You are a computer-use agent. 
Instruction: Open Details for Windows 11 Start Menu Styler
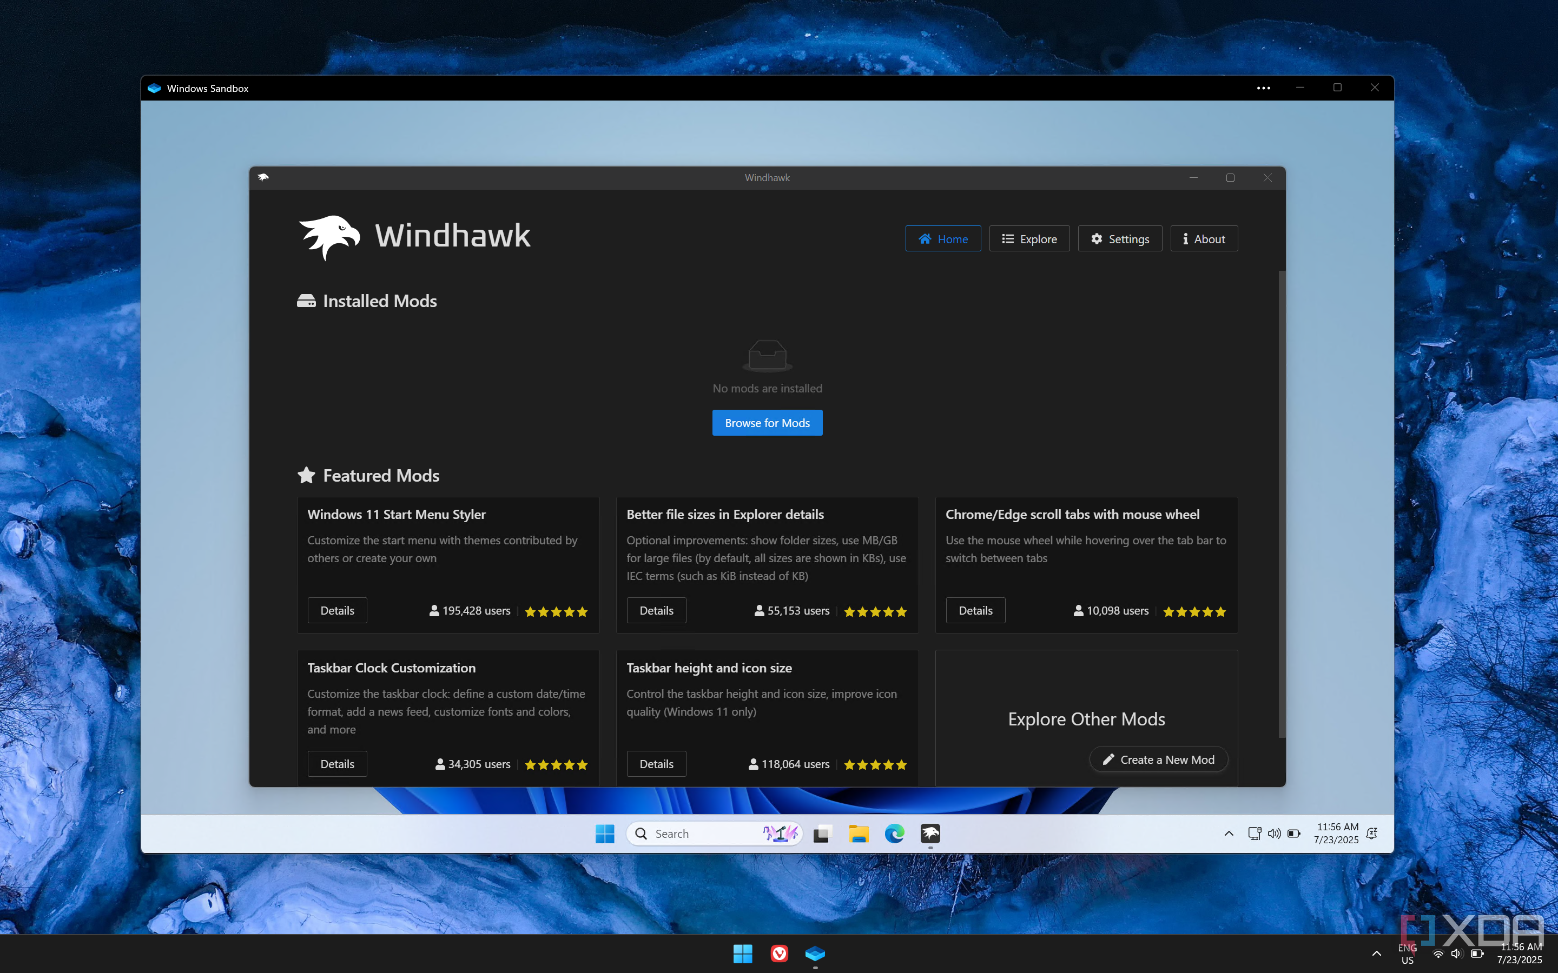[x=338, y=610]
